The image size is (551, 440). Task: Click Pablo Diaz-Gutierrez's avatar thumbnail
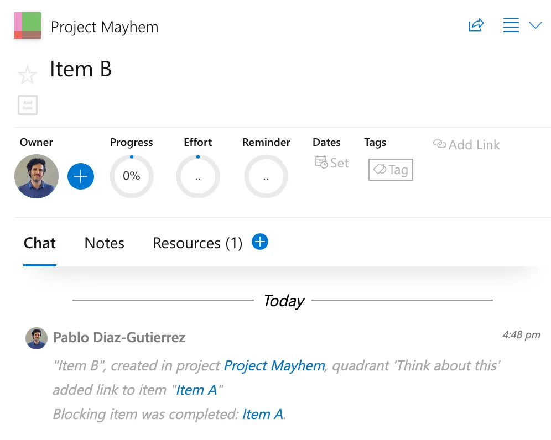(x=37, y=338)
